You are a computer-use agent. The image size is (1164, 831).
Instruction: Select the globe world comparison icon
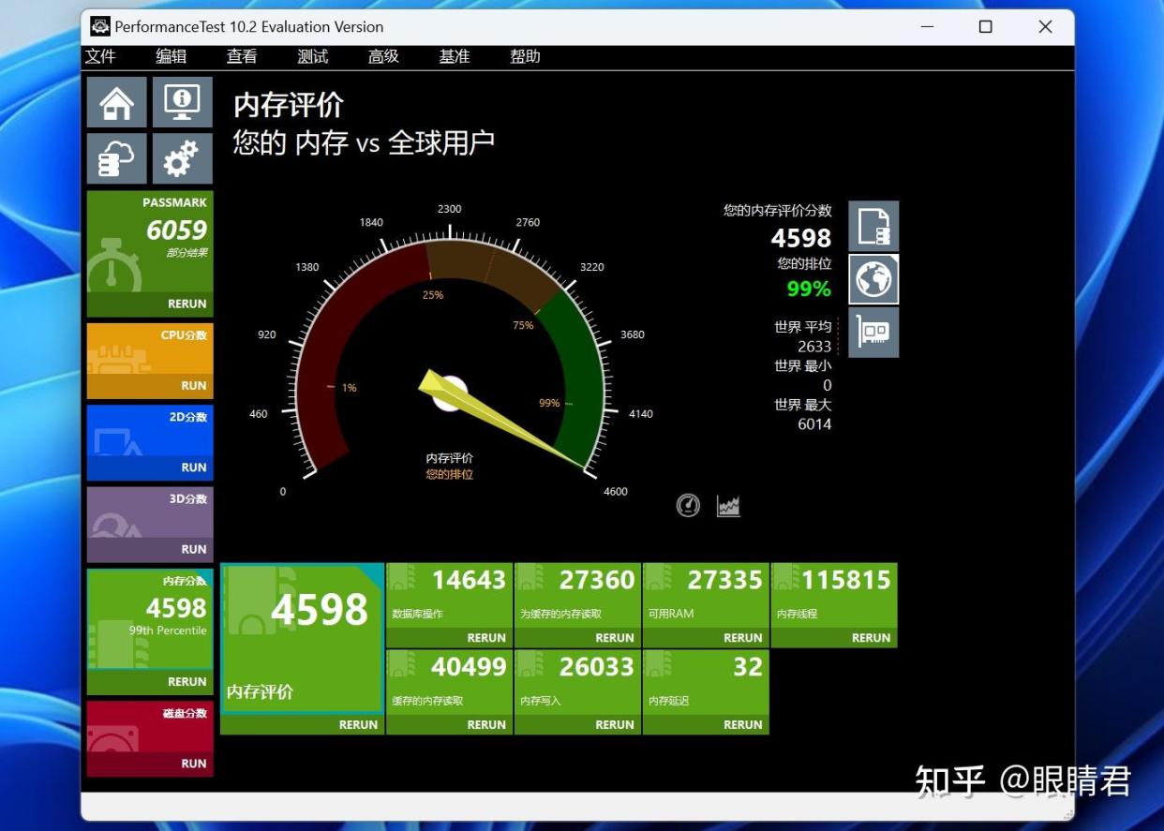[873, 279]
